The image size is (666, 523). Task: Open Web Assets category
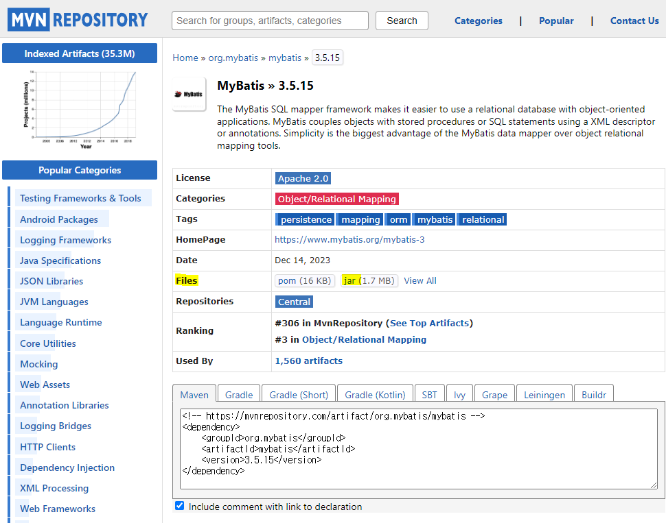[45, 385]
